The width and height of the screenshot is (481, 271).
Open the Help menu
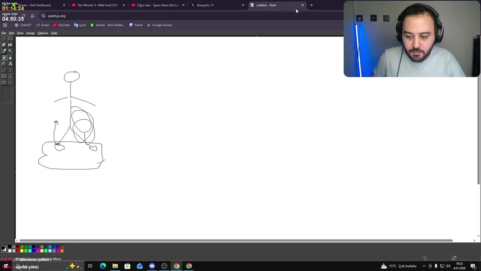coord(54,33)
